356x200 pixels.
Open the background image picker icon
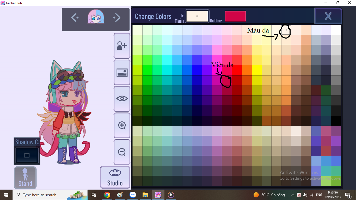[x=122, y=72]
